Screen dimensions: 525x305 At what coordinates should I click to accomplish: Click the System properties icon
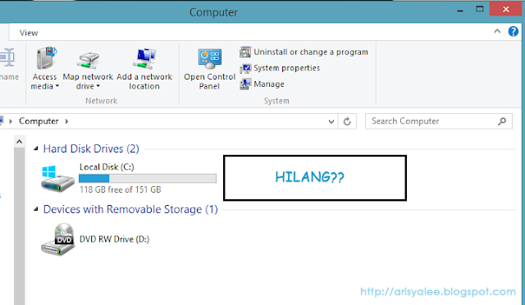click(x=245, y=68)
